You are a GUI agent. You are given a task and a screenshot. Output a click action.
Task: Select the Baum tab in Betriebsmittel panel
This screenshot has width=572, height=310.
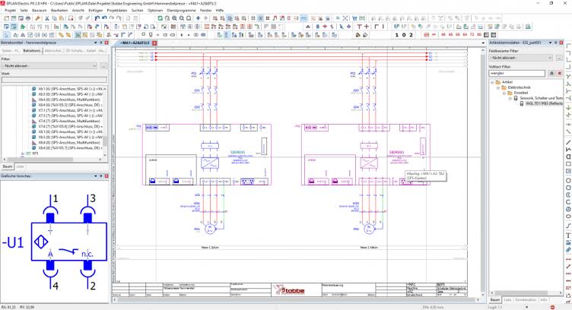(8, 166)
